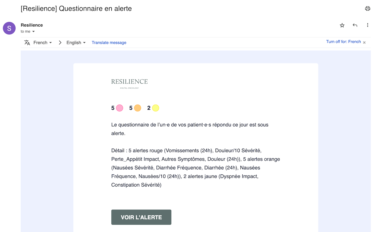
Task: Click the pink red-alert circle
Action: (120, 108)
